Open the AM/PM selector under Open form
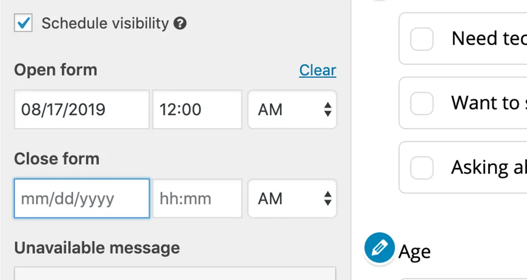 coord(292,110)
